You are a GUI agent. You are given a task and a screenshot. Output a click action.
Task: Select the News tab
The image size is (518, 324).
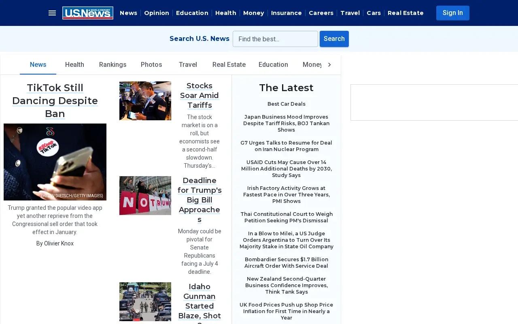point(38,65)
